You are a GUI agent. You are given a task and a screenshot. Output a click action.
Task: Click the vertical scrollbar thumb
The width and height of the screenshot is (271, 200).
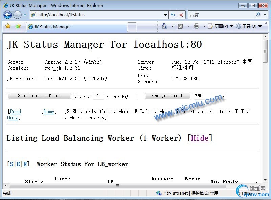click(265, 51)
